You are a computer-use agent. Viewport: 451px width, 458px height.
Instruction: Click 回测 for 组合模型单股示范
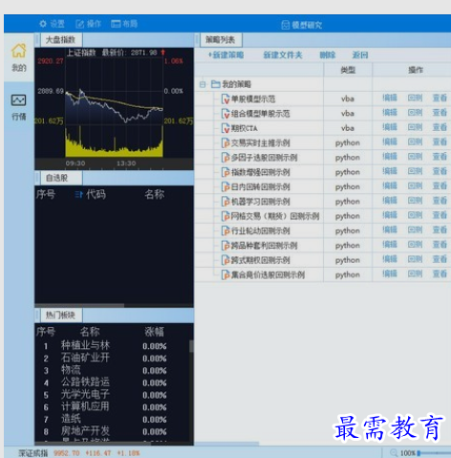(x=415, y=113)
